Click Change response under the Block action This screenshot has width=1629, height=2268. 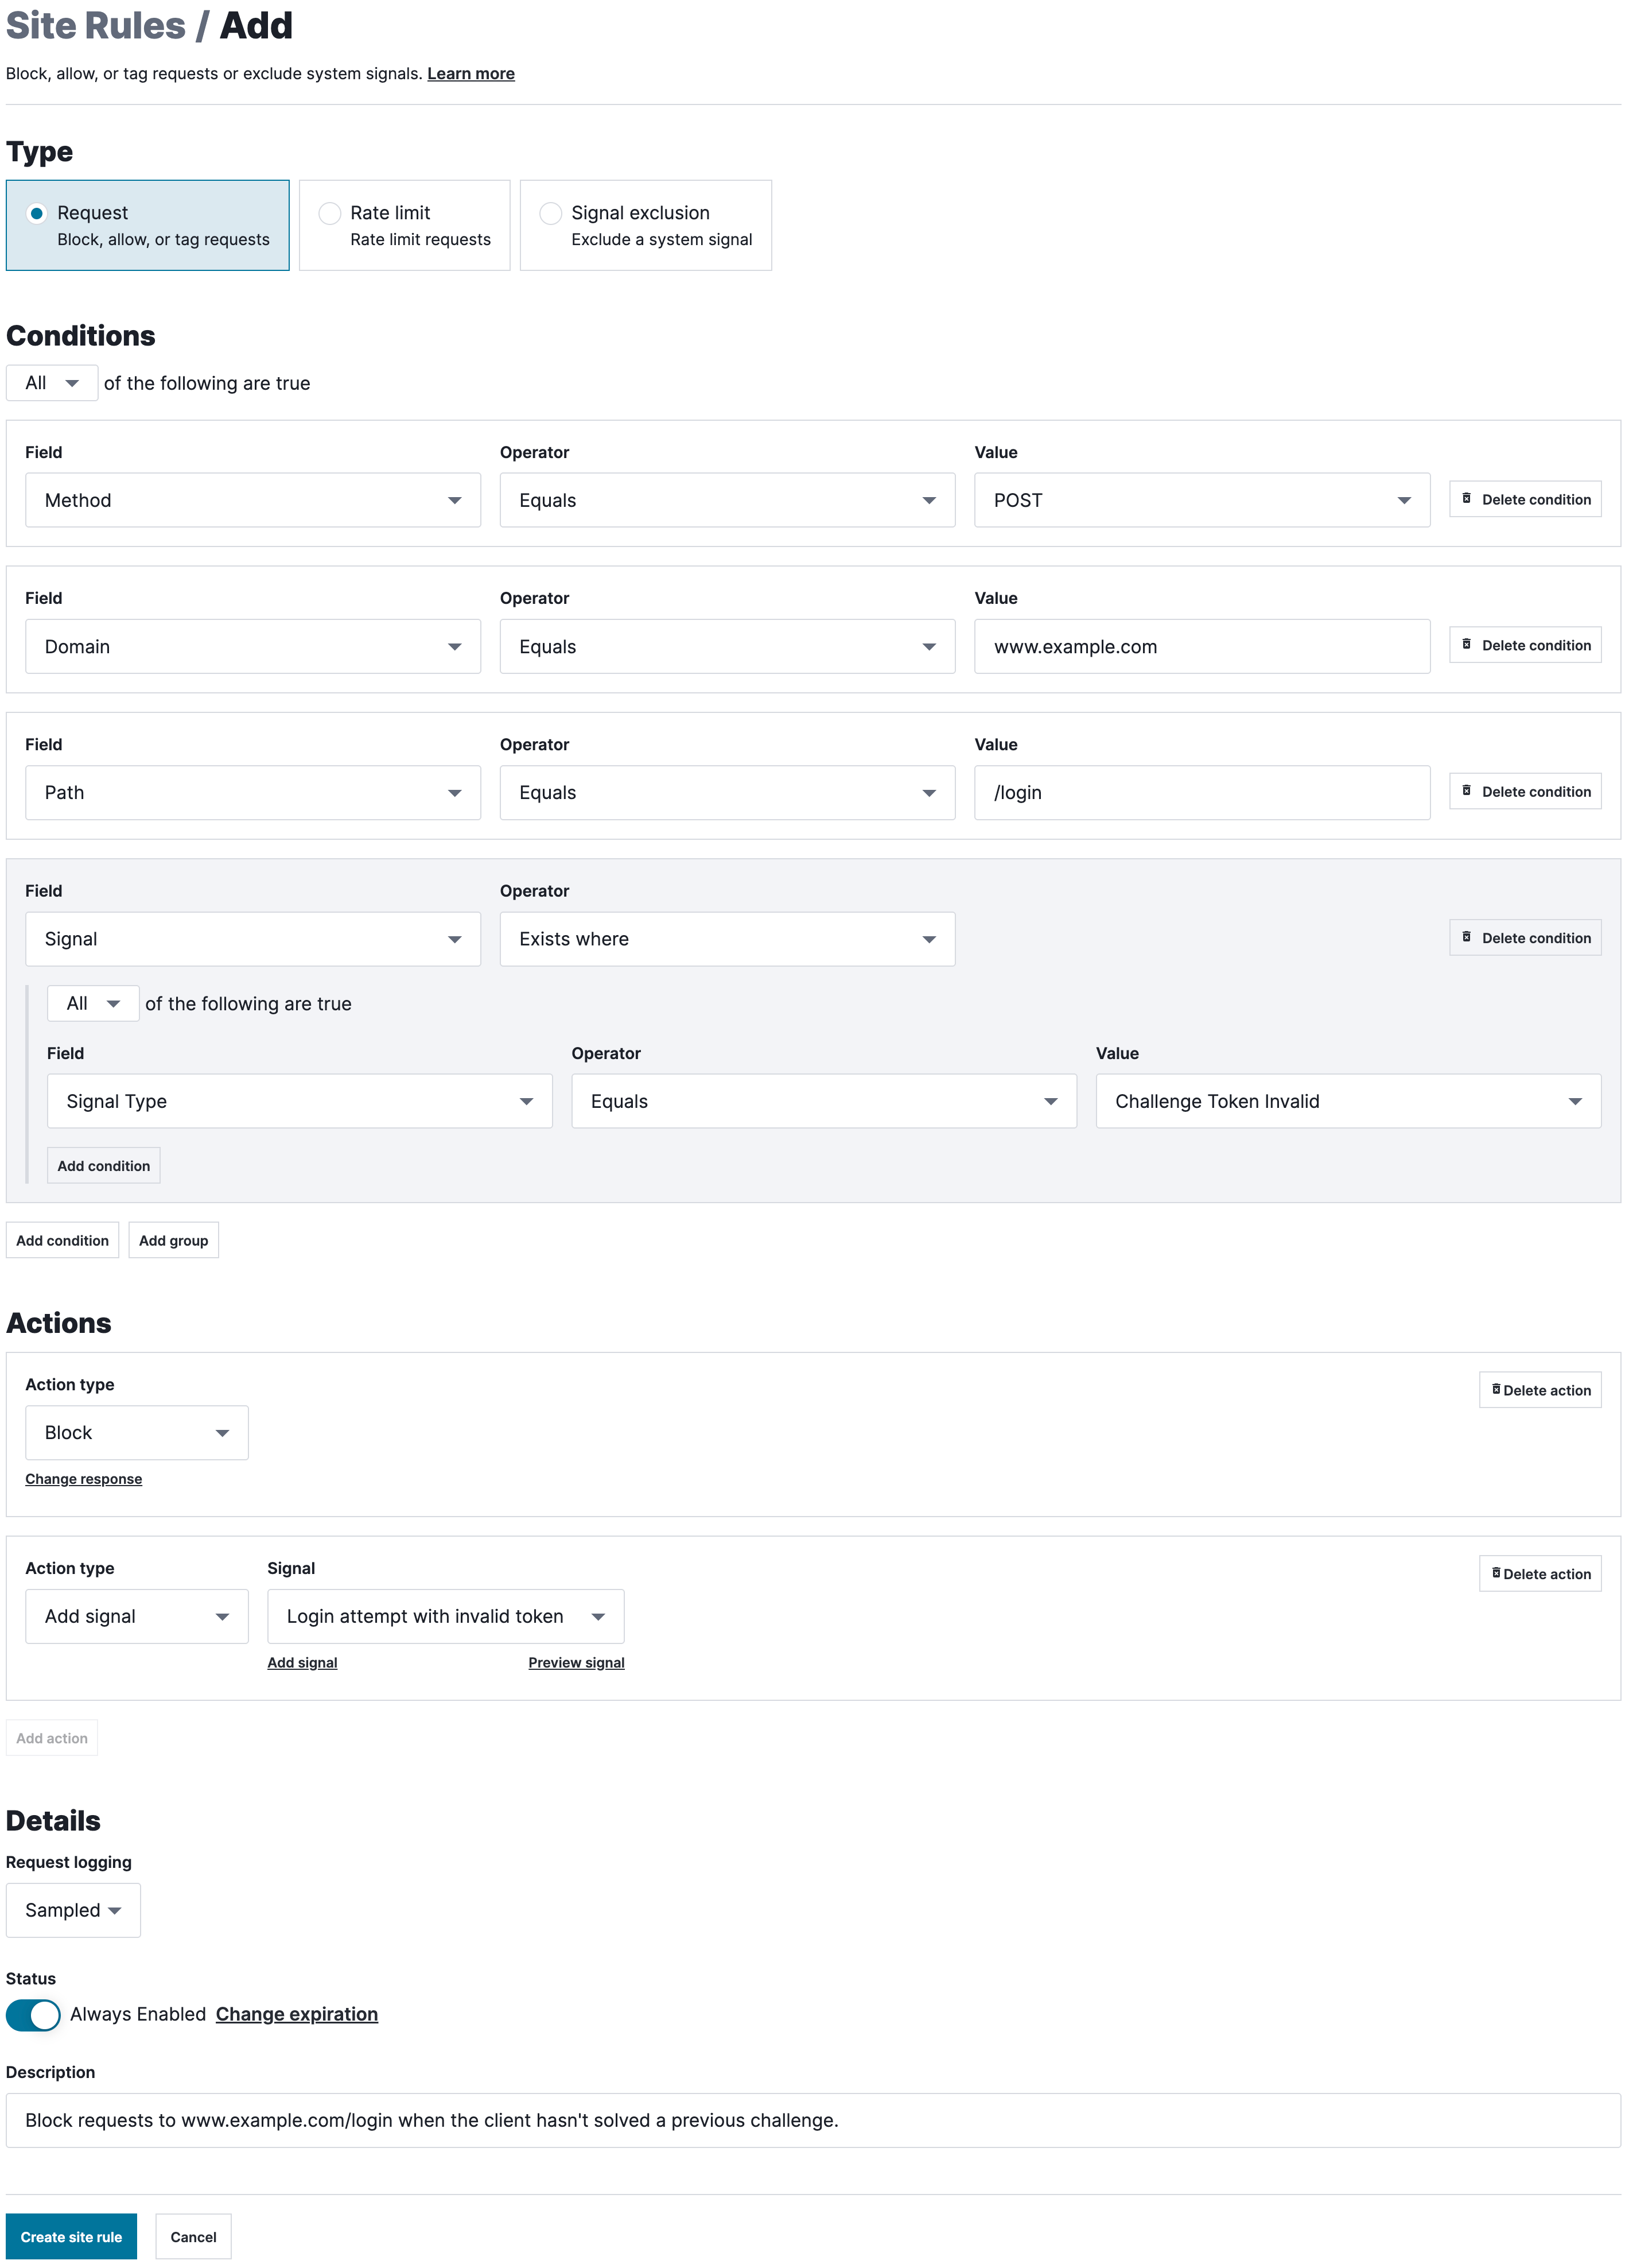[84, 1478]
